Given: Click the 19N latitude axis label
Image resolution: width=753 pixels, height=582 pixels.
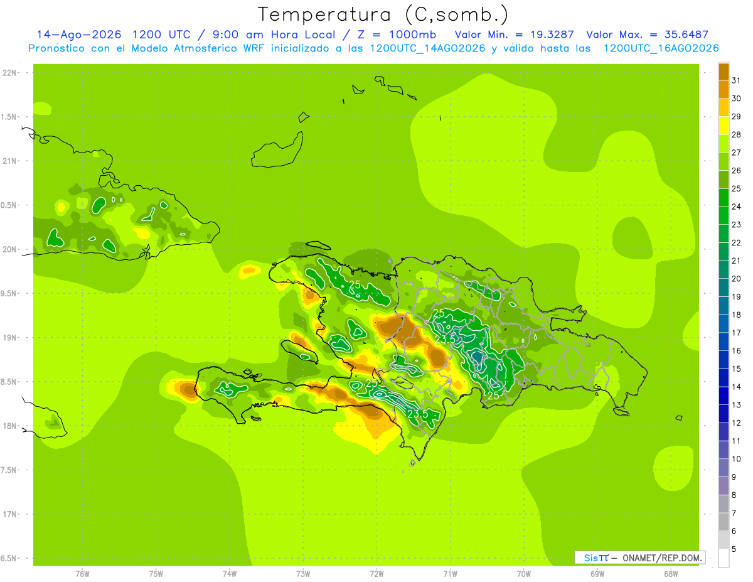Looking at the screenshot, I should click(x=9, y=337).
